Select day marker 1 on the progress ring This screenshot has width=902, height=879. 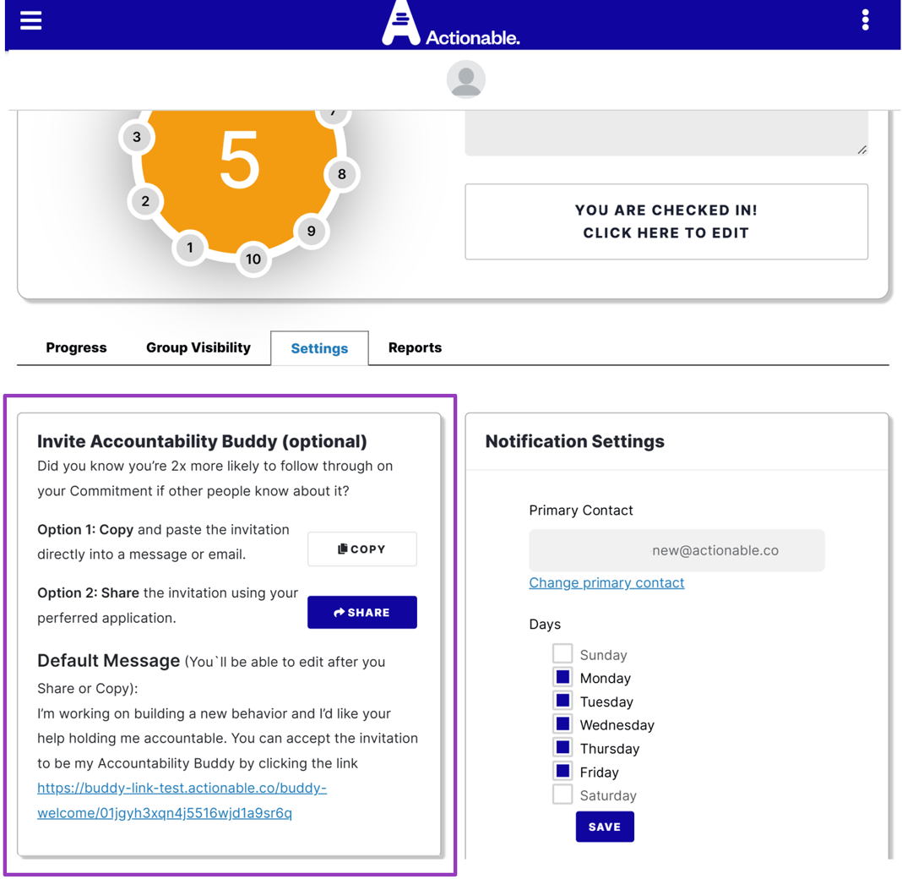click(189, 248)
